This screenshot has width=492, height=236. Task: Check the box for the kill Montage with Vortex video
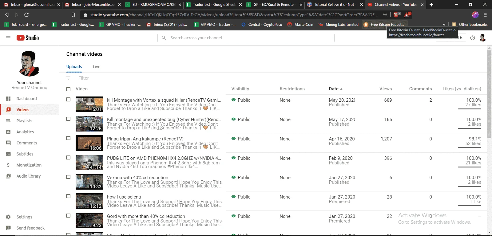[68, 100]
